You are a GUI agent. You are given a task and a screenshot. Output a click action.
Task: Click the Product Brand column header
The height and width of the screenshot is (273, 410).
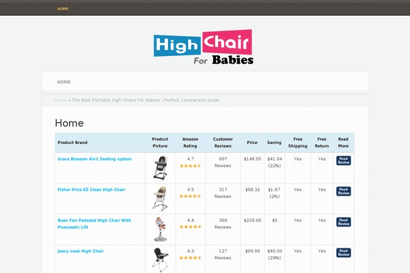click(72, 143)
